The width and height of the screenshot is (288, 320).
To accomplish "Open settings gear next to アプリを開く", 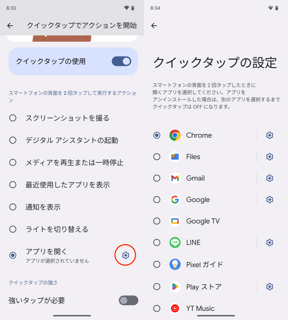I will [125, 255].
